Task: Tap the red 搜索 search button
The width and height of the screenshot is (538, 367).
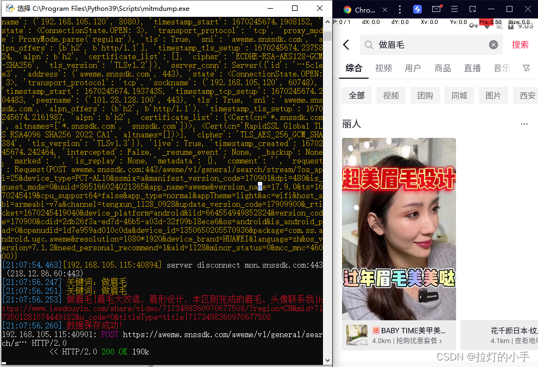Action: (520, 45)
